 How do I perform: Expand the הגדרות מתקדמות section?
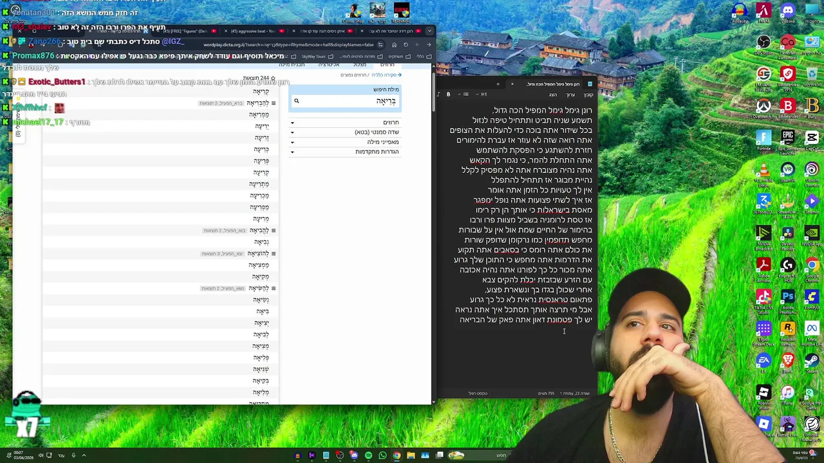[x=346, y=152]
